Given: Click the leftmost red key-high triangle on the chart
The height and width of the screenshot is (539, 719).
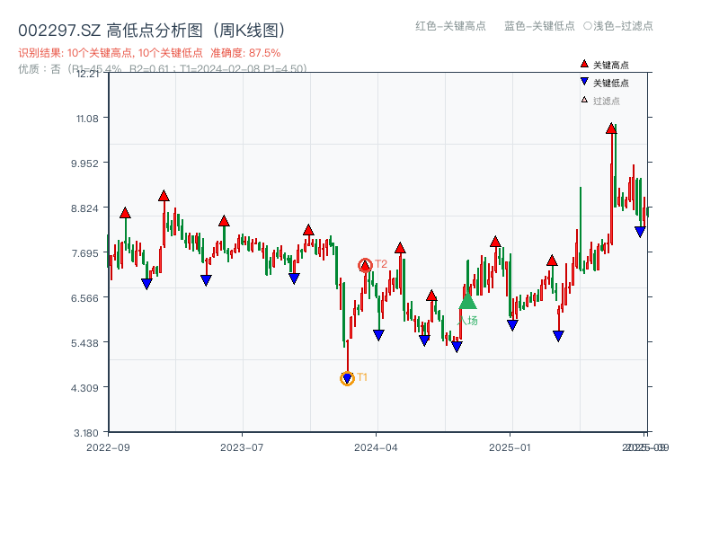Looking at the screenshot, I should click(126, 214).
